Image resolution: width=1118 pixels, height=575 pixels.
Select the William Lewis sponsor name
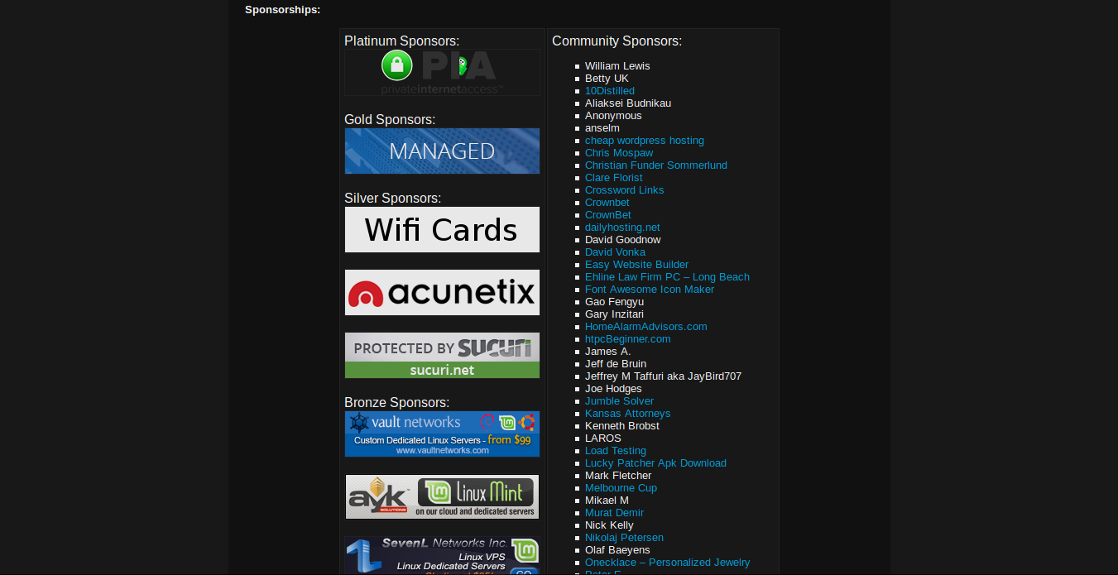point(617,66)
